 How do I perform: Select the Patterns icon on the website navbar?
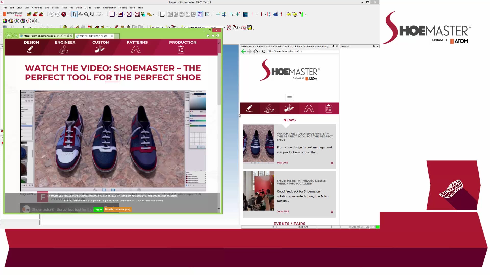coord(136,49)
